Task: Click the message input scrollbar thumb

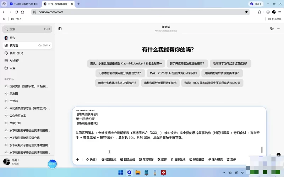Action: (262, 150)
